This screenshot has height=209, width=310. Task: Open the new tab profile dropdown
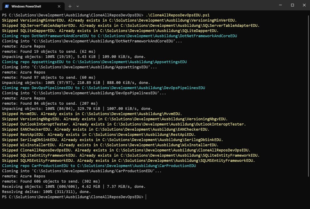[78, 6]
